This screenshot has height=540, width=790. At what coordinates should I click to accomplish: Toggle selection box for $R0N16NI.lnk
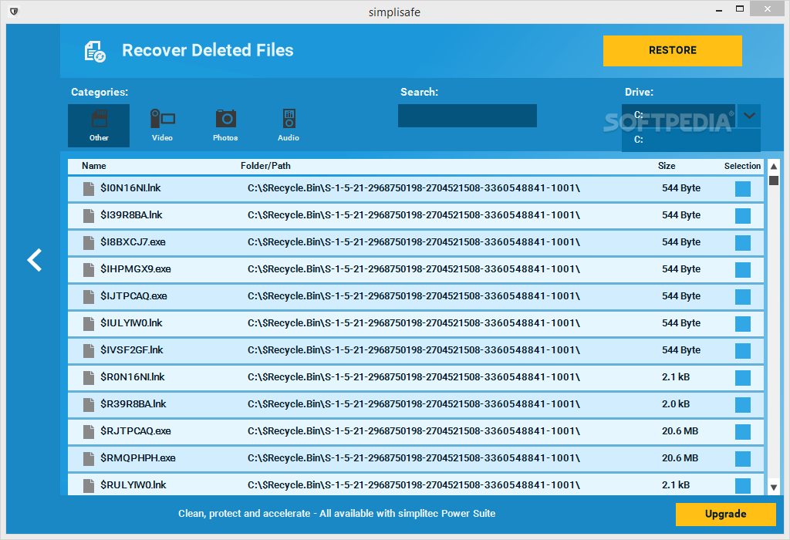[743, 378]
